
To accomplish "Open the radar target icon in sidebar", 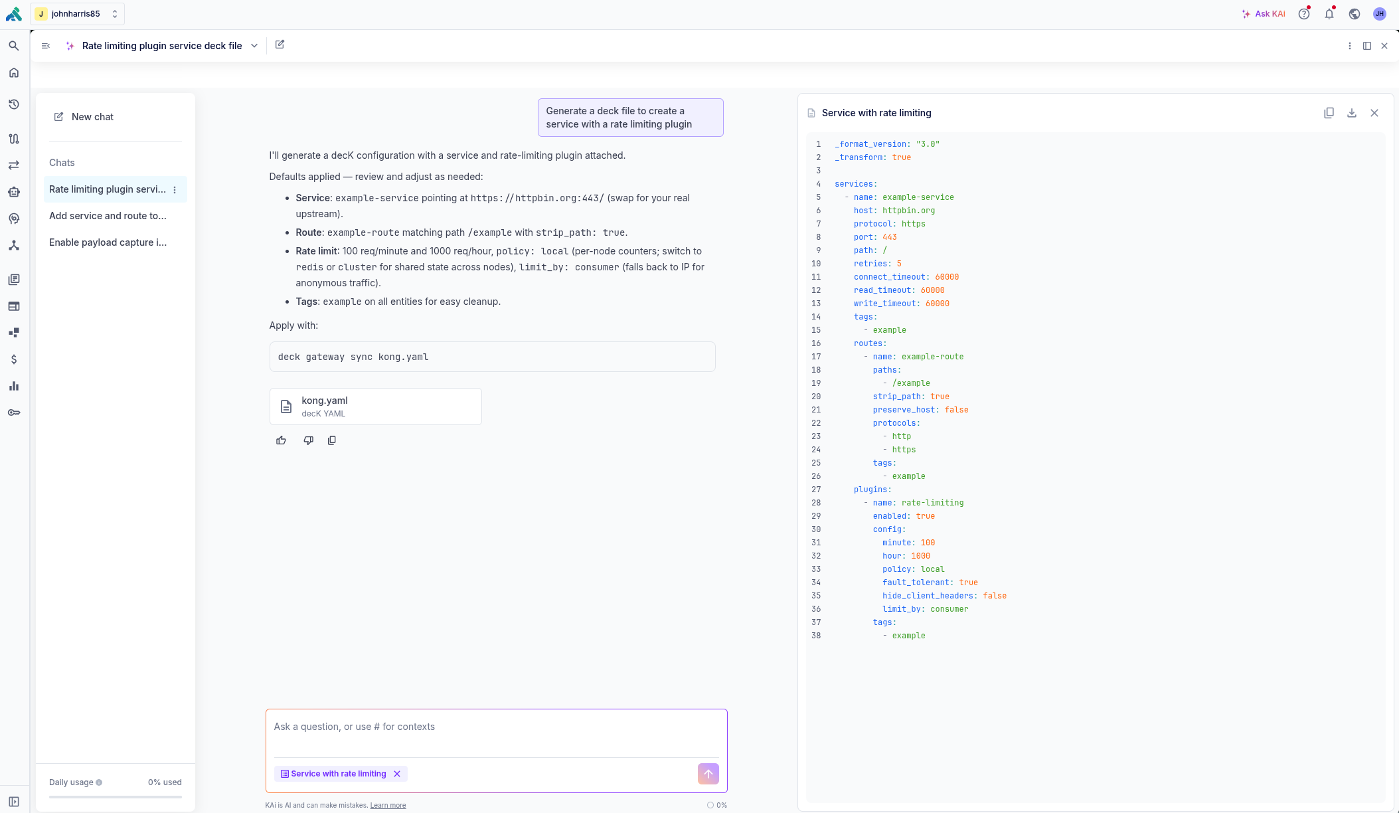I will point(13,219).
